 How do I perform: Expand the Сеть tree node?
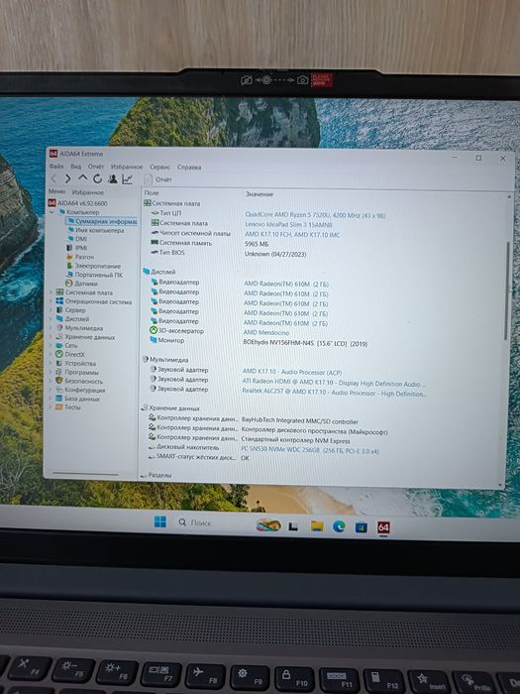coord(51,345)
